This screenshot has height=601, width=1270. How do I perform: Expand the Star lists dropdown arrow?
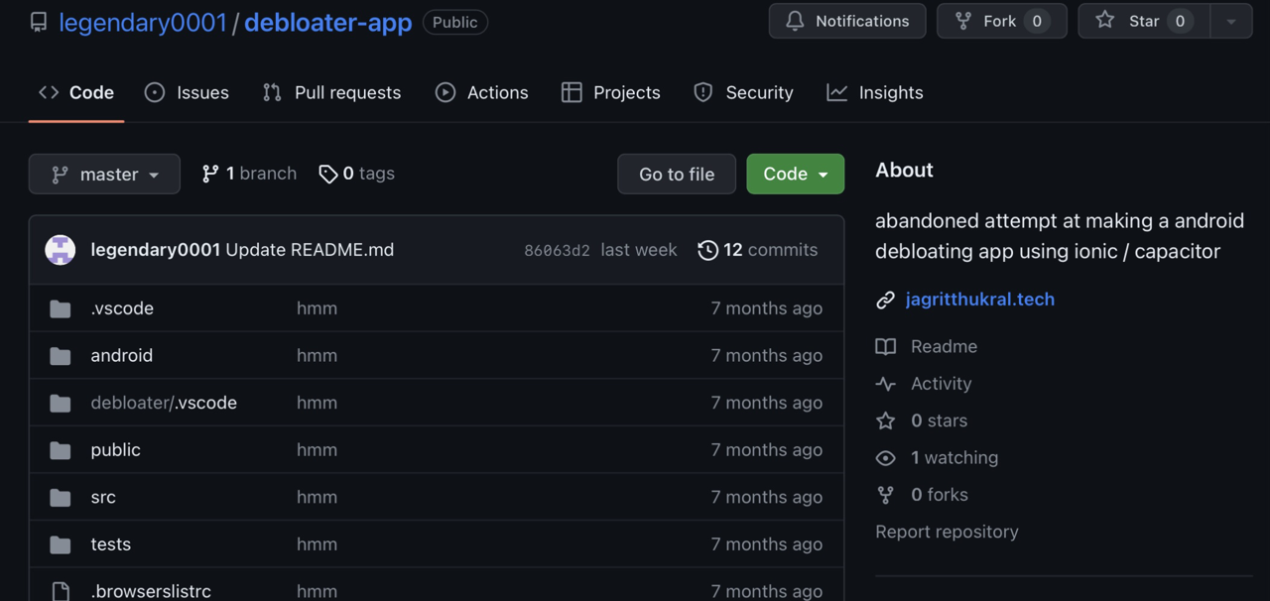coord(1231,21)
